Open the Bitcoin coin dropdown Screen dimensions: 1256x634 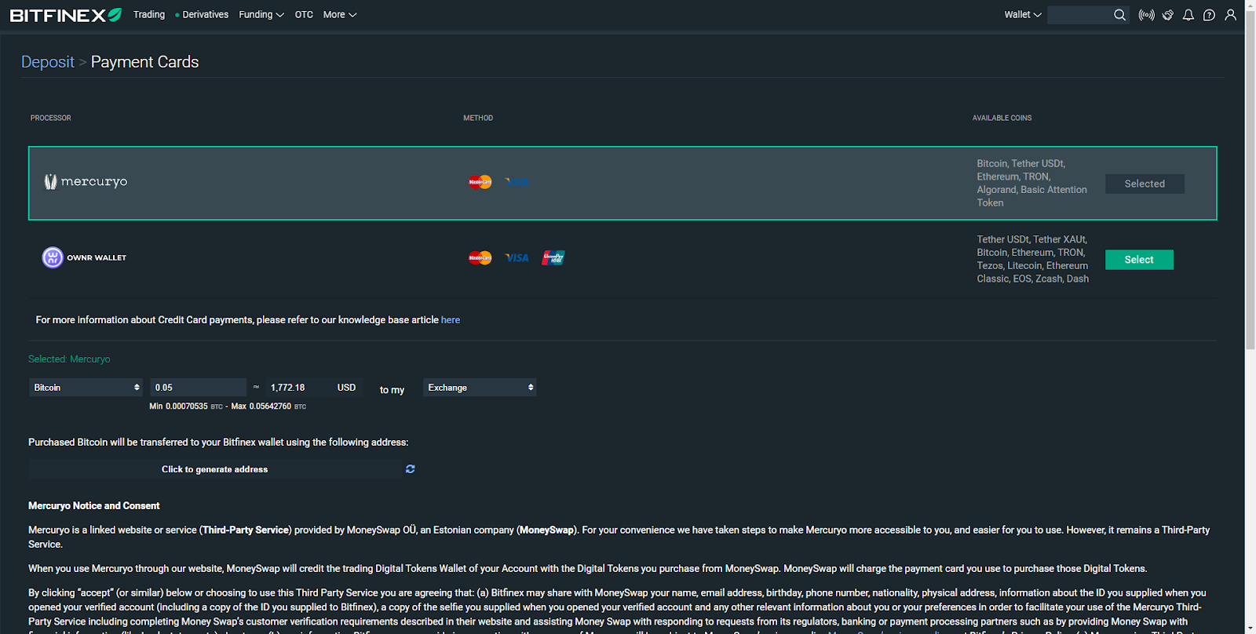(86, 388)
